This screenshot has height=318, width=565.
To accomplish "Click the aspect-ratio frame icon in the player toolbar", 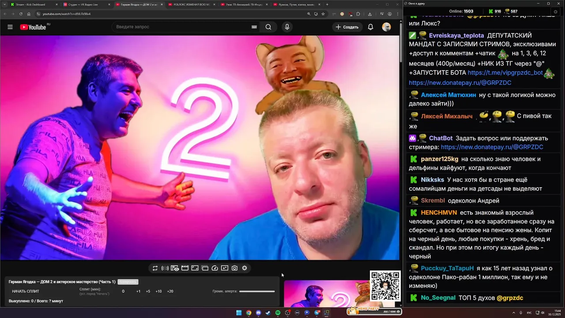I will (195, 268).
